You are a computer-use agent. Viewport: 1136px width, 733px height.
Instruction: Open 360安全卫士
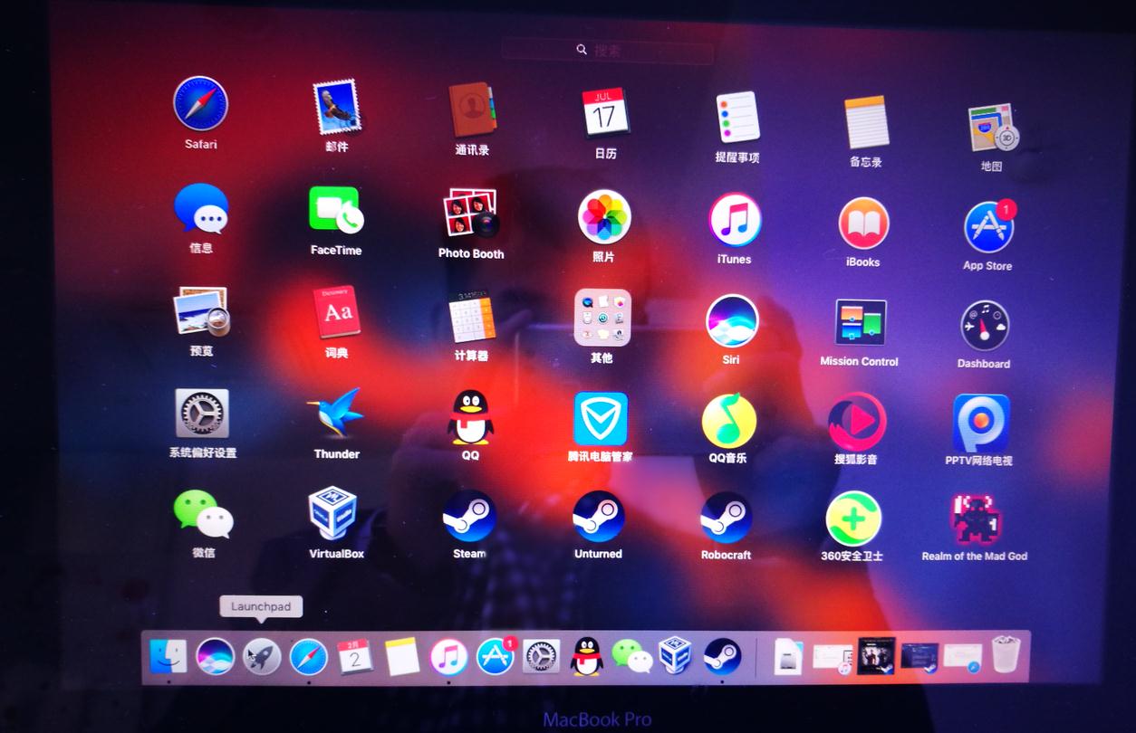[x=853, y=519]
